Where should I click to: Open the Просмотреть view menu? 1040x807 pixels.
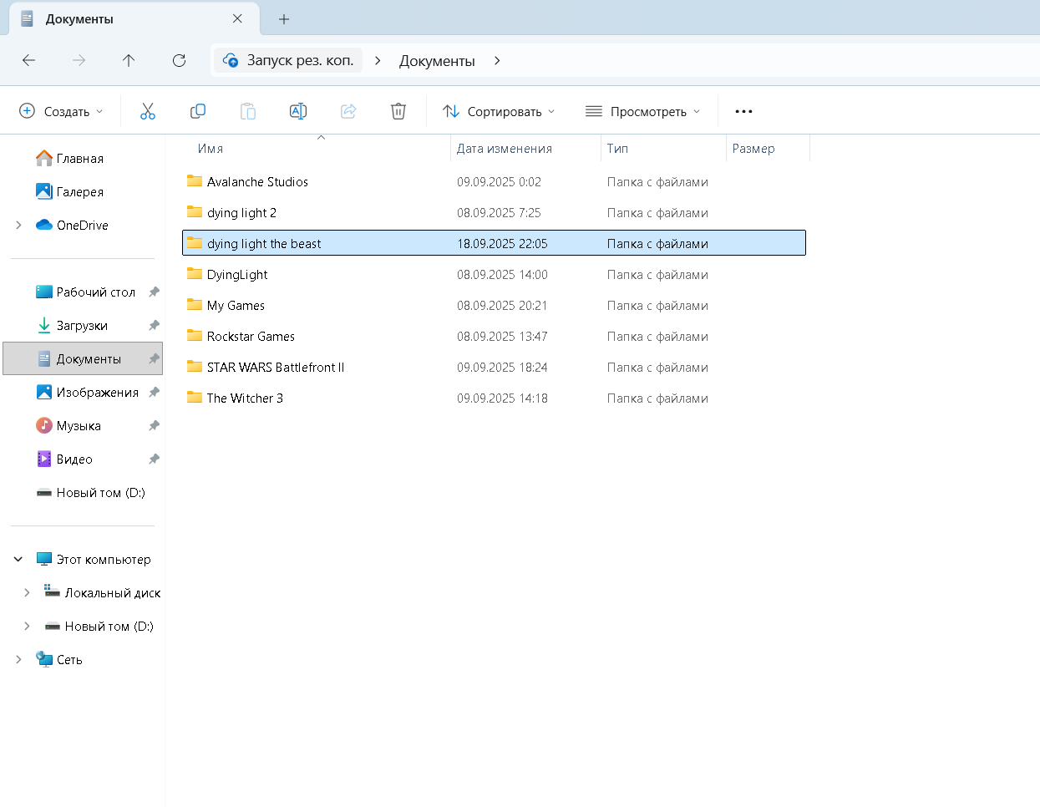pos(642,111)
